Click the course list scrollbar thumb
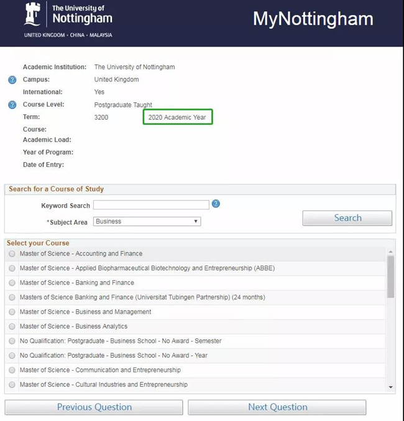404x421 pixels. coord(391,276)
